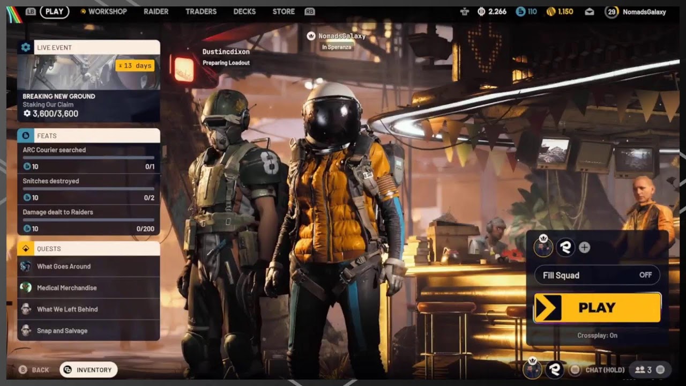Click the ARC Courier searched progress bar
The height and width of the screenshot is (386, 686).
[88, 158]
